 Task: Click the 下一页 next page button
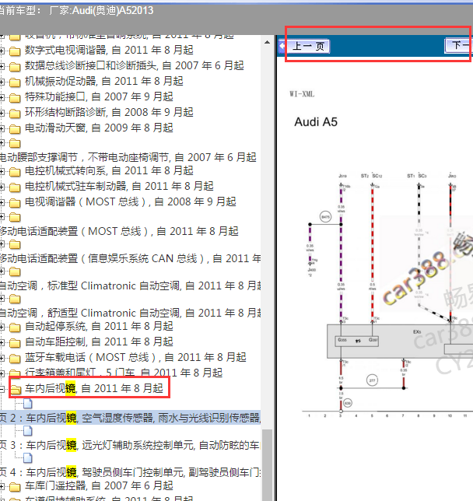[459, 46]
